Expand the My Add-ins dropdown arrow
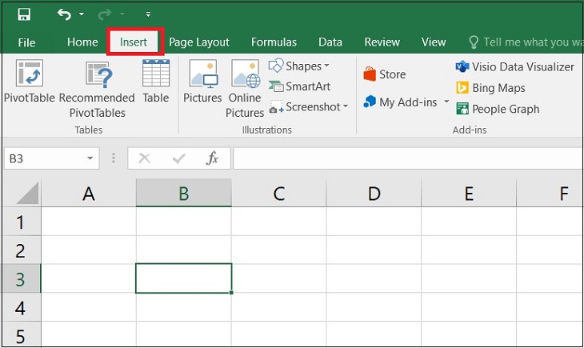Screen dimensions: 584x348 coord(446,102)
